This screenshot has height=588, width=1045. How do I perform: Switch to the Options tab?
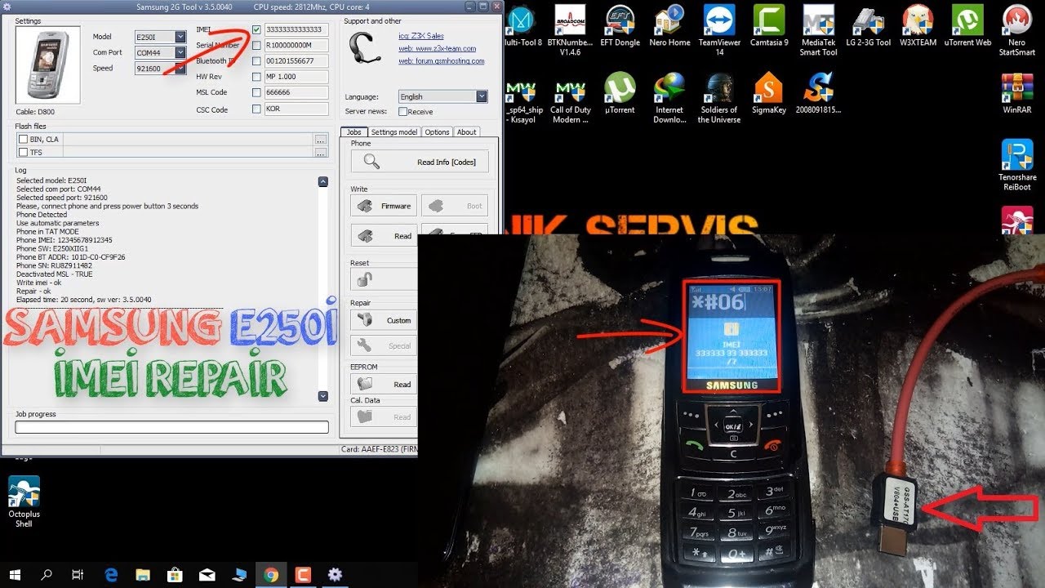coord(437,132)
